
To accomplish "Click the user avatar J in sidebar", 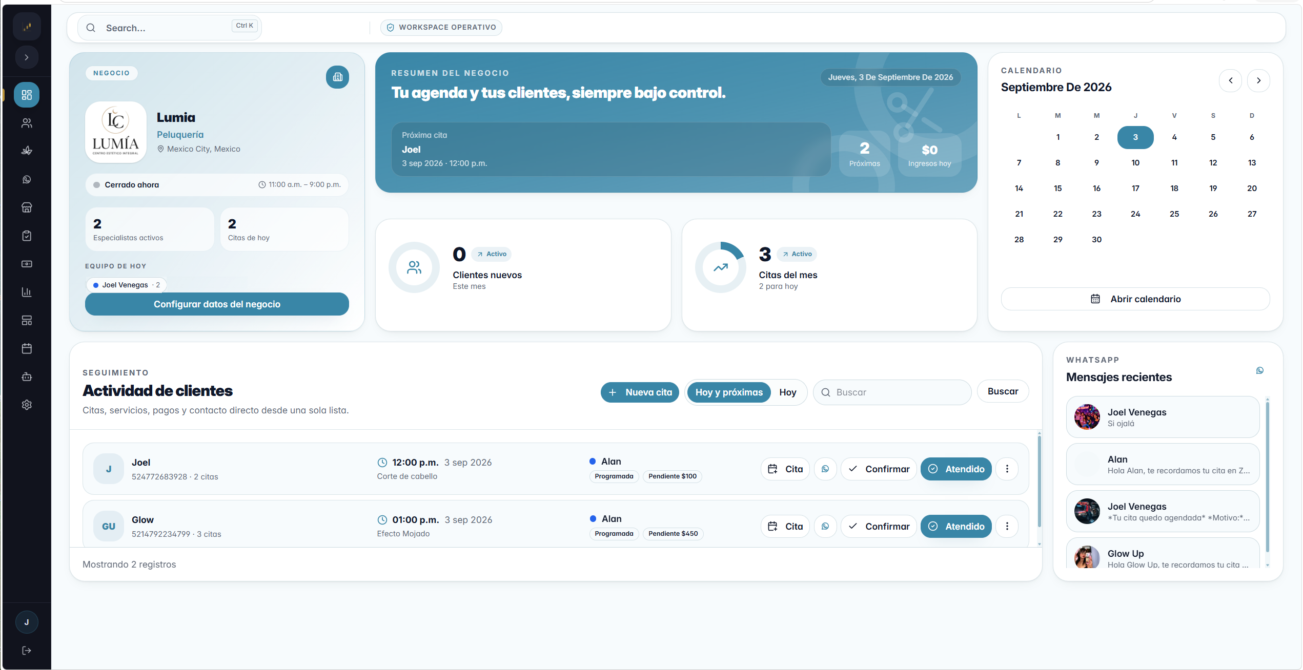I will click(x=27, y=622).
